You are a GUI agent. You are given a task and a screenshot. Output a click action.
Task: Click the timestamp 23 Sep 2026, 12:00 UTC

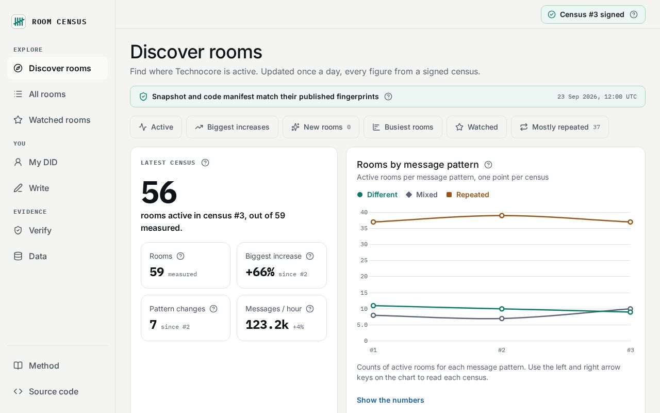597,97
